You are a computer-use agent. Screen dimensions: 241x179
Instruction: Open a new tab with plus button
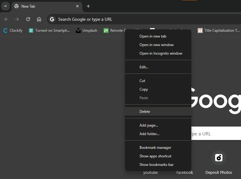click(x=88, y=6)
